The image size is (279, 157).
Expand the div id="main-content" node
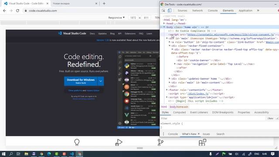point(170,82)
